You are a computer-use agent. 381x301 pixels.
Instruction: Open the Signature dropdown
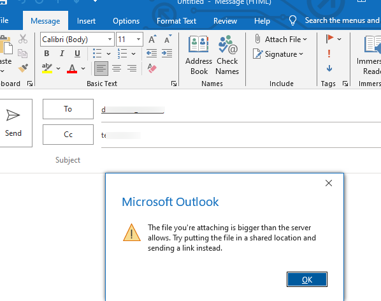[278, 54]
